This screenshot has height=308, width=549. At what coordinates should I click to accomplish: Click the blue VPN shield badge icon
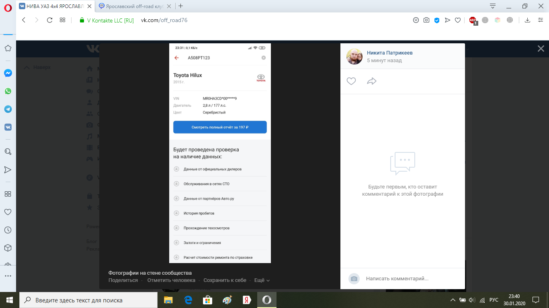pyautogui.click(x=437, y=20)
